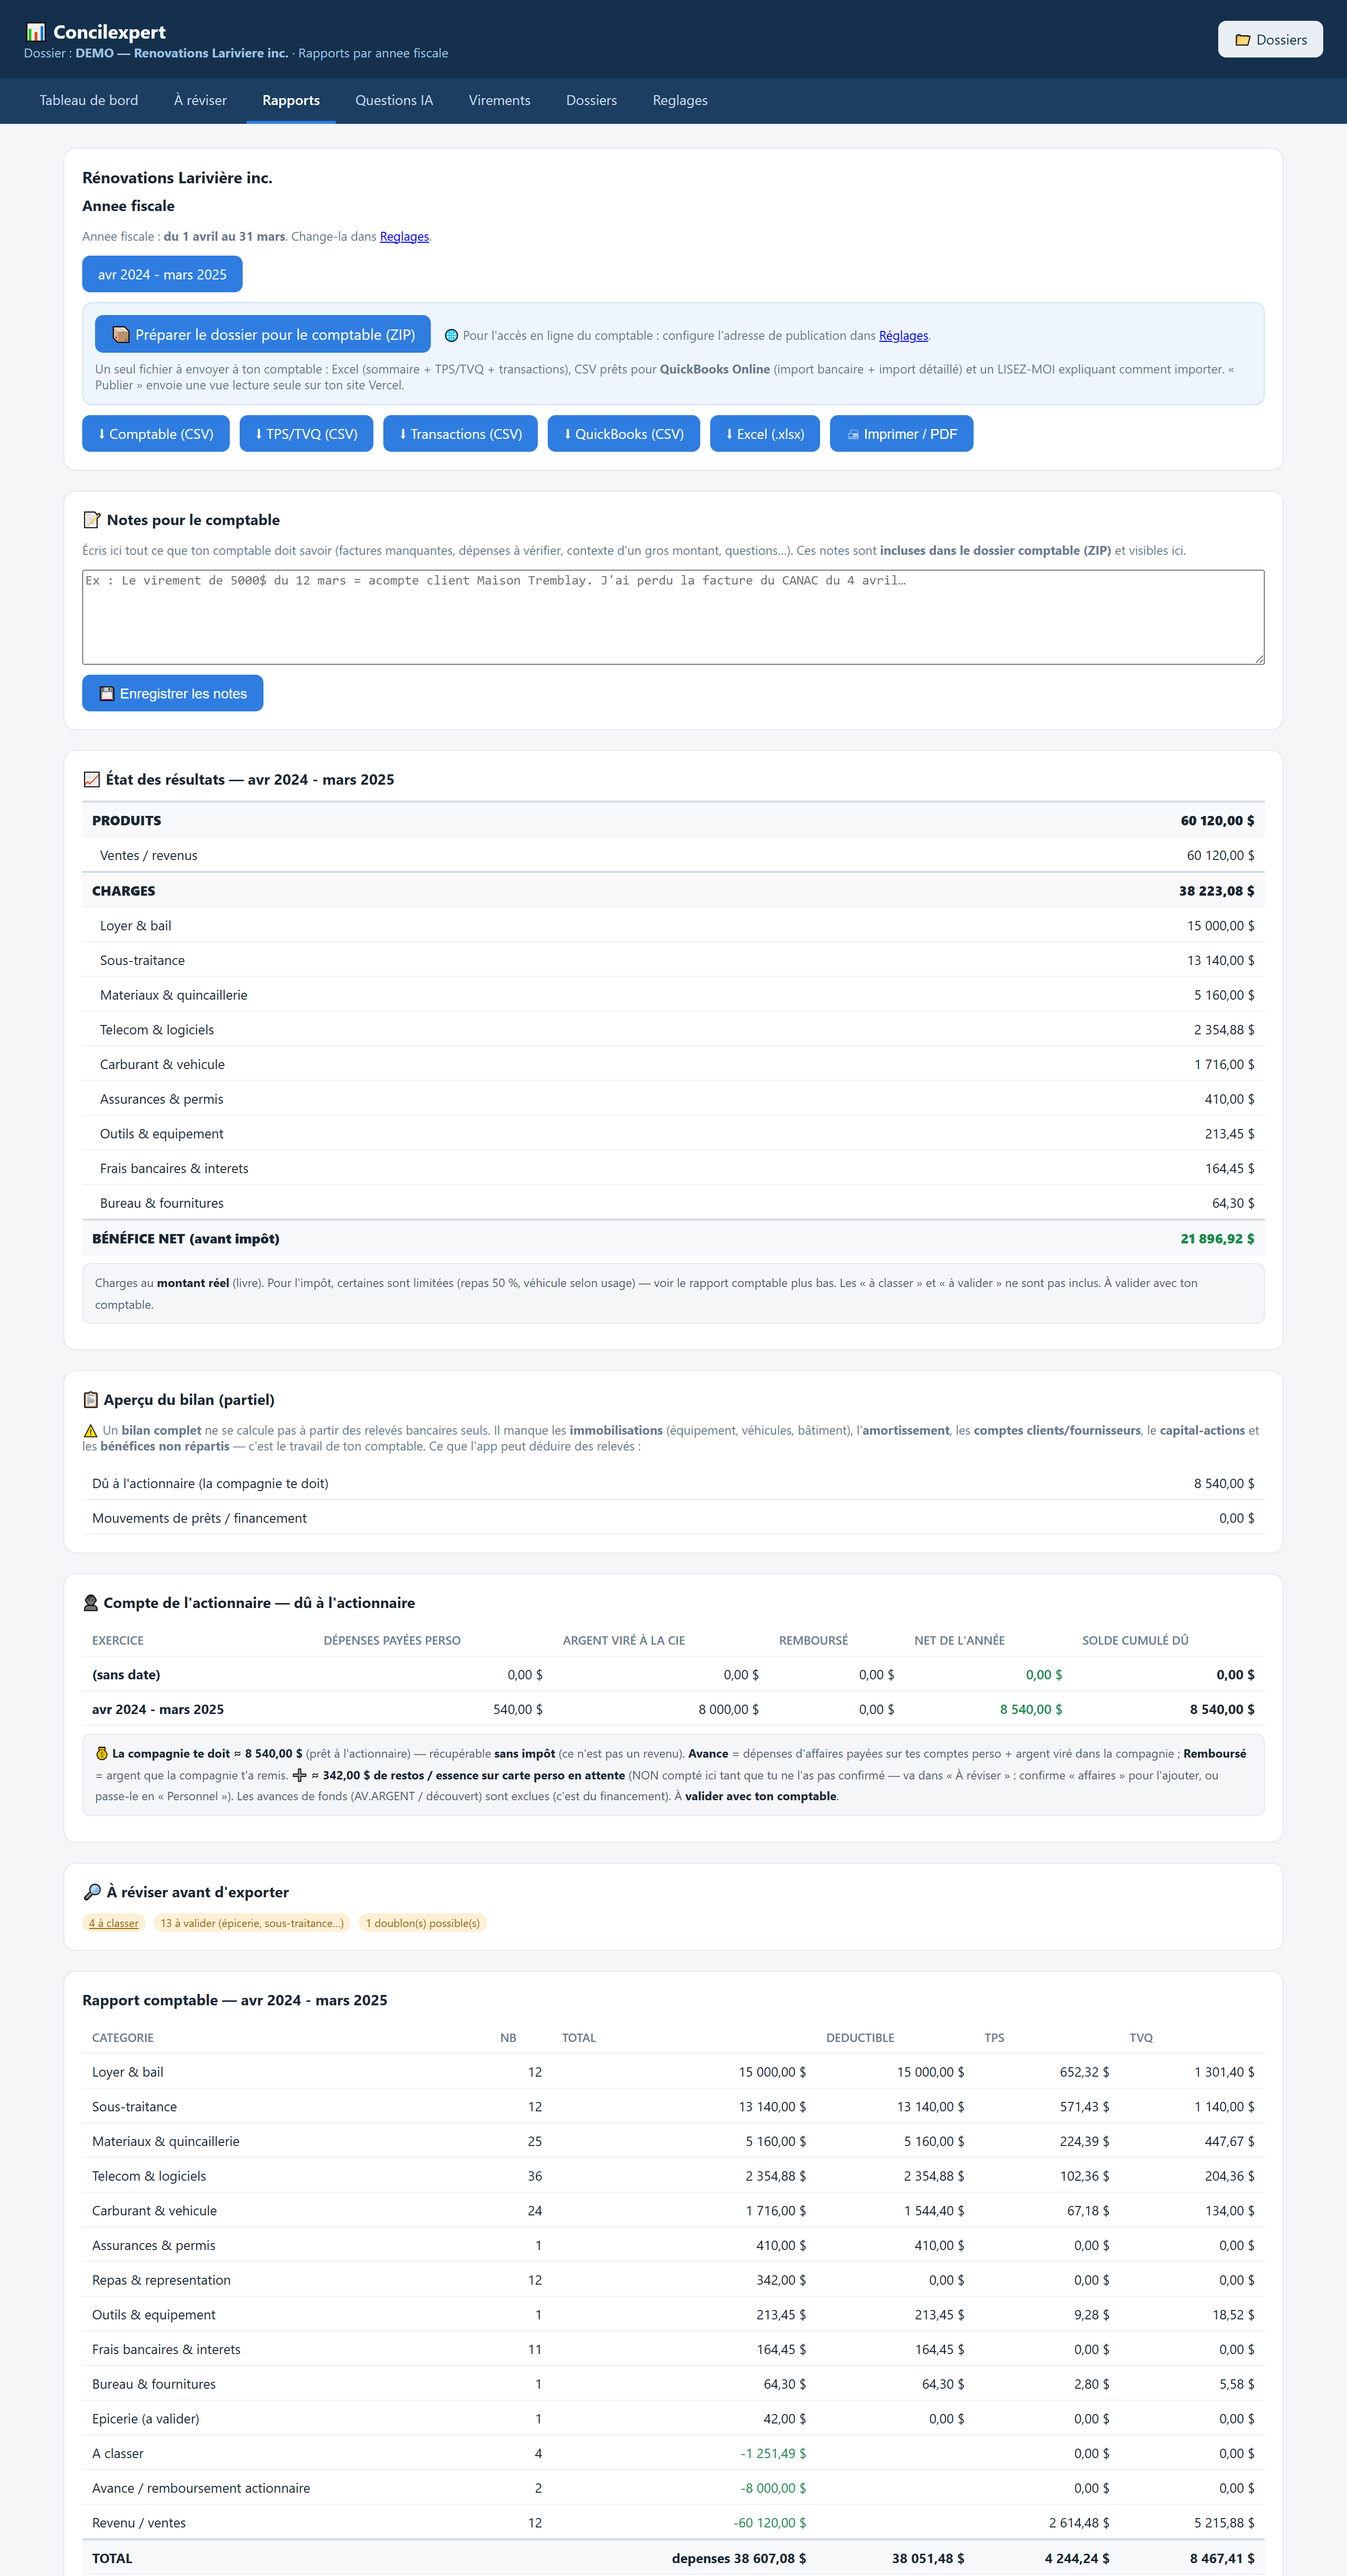
Task: Open the Réglages link for publication address
Action: [904, 336]
